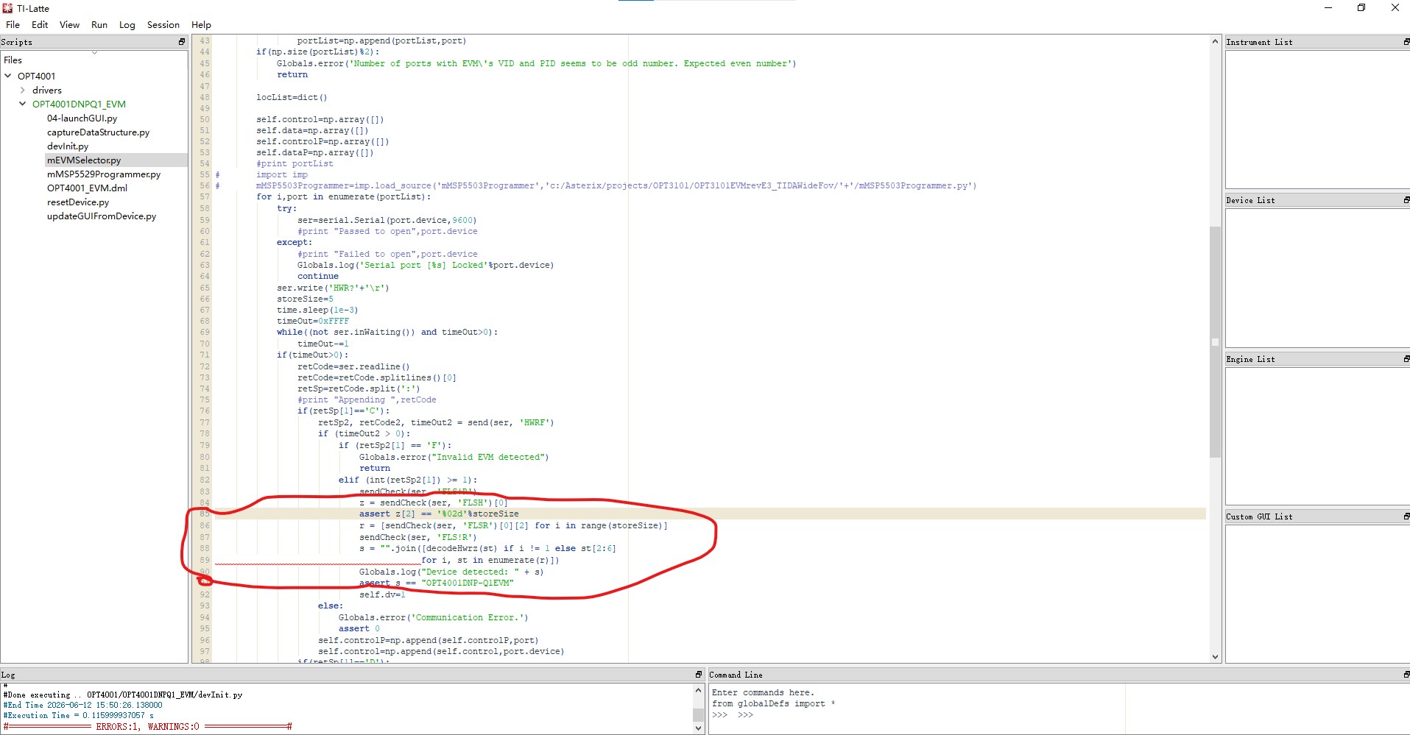Screen dimensions: 1410x735
Task: Click the ERRORS:1, WARNINGS:0 log line
Action: coord(148,726)
